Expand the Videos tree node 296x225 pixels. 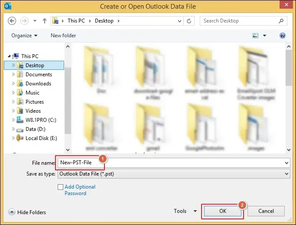tap(13, 111)
